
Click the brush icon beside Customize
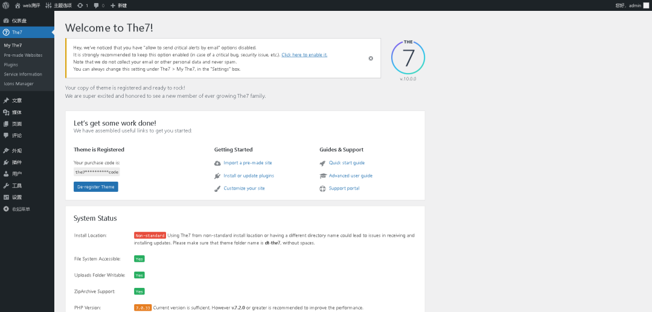[x=217, y=189]
